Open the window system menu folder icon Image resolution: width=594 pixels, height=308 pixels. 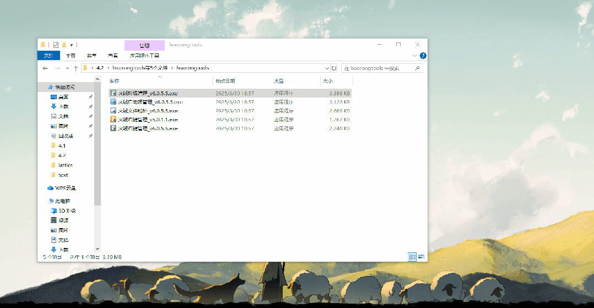coord(43,45)
